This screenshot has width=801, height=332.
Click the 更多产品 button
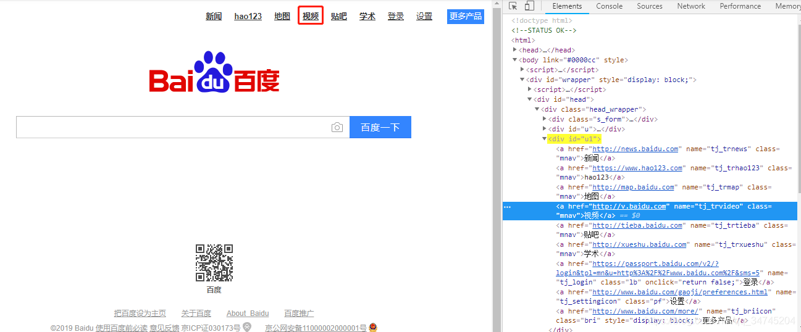tap(466, 16)
